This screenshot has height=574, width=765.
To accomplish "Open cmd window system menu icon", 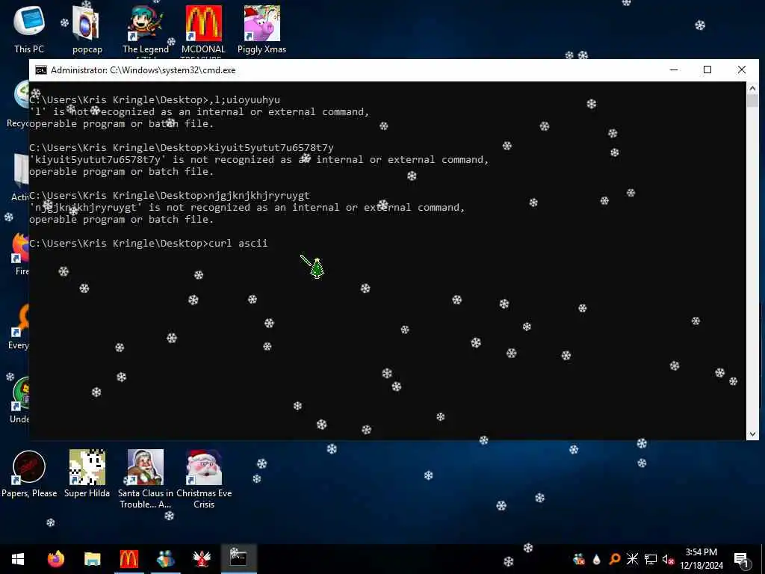I will pos(41,70).
